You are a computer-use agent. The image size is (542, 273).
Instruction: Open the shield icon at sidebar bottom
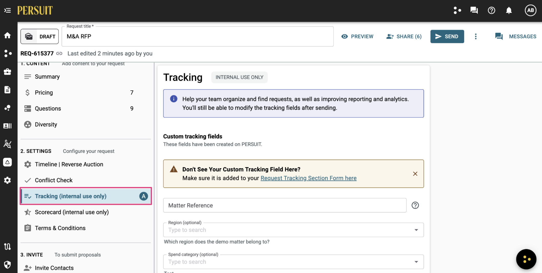(x=7, y=265)
